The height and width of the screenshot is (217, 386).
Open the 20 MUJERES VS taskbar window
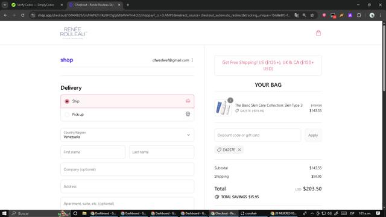coord(283,213)
